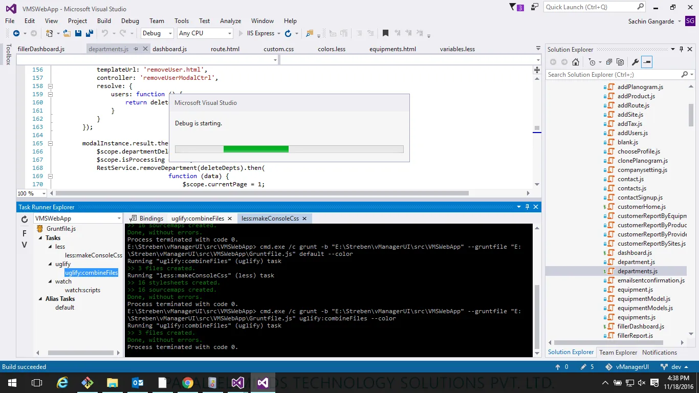Collapse the Tasks node in Task Runner tree
Image resolution: width=699 pixels, height=393 pixels.
click(40, 238)
